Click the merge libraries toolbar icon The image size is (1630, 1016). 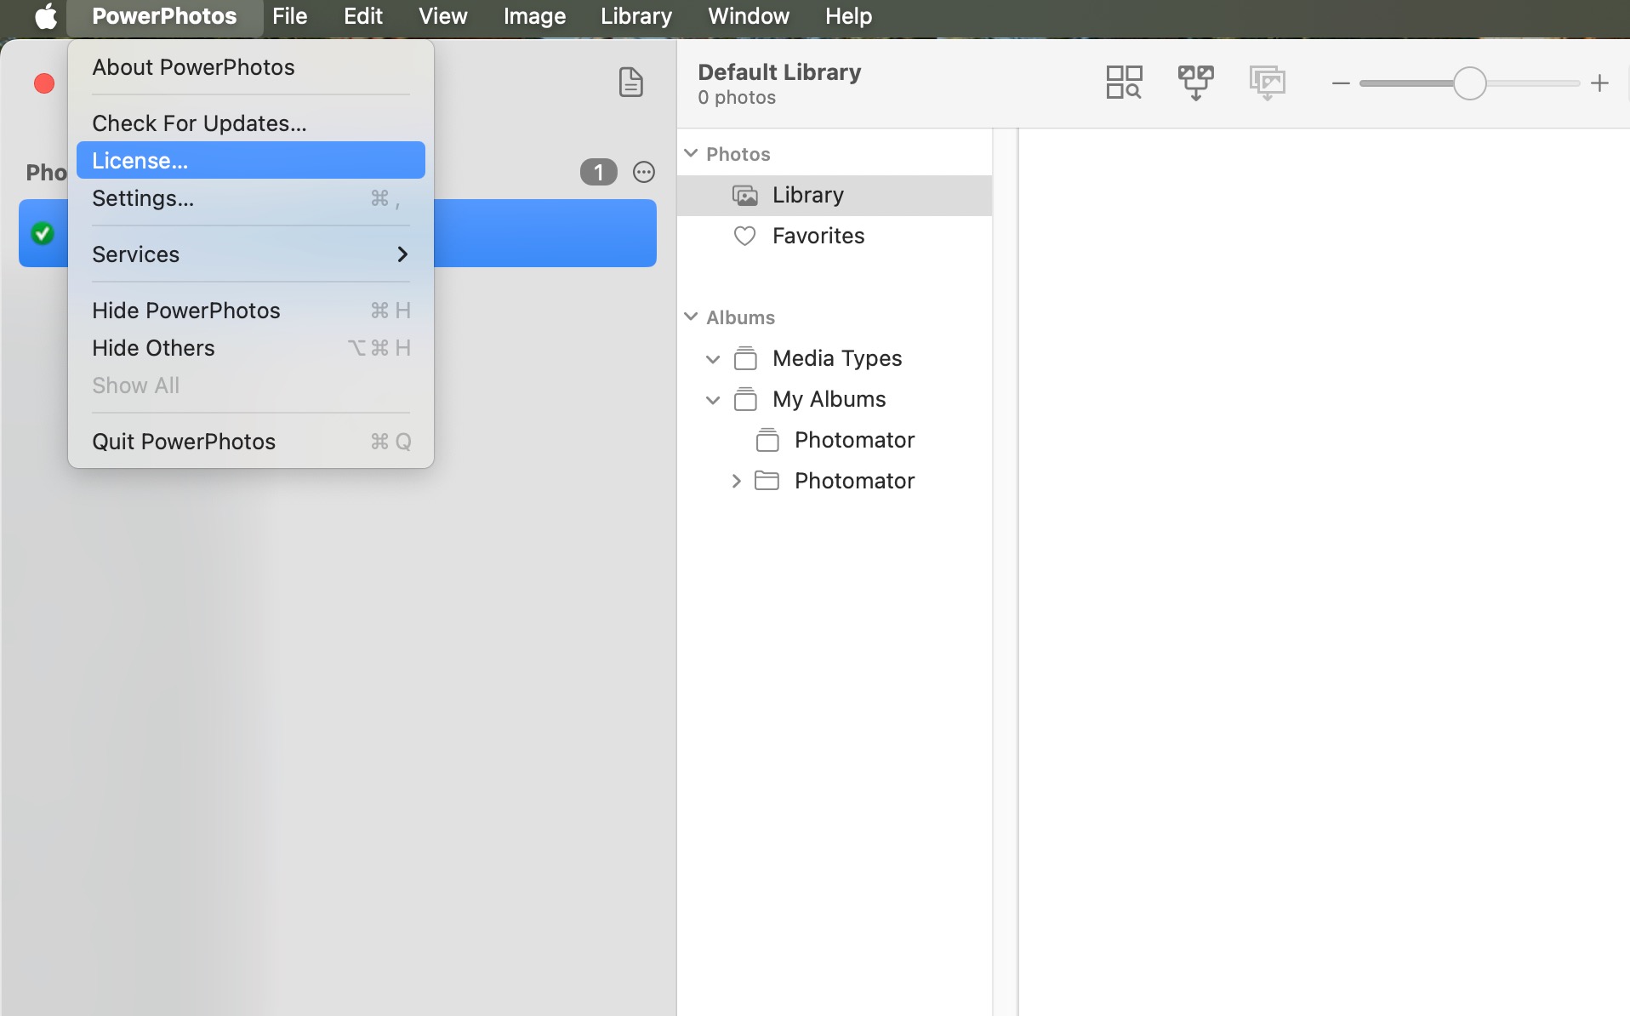pyautogui.click(x=1195, y=83)
